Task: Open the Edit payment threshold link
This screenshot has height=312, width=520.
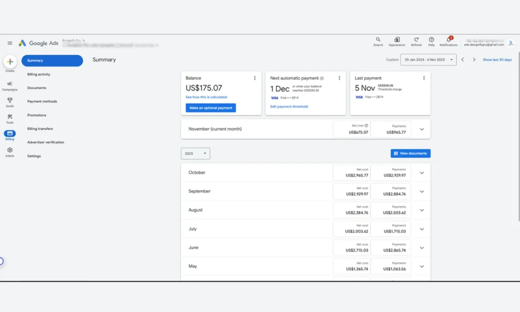Action: 288,107
